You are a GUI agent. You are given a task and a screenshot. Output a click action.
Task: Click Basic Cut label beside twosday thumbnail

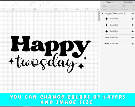114,37
